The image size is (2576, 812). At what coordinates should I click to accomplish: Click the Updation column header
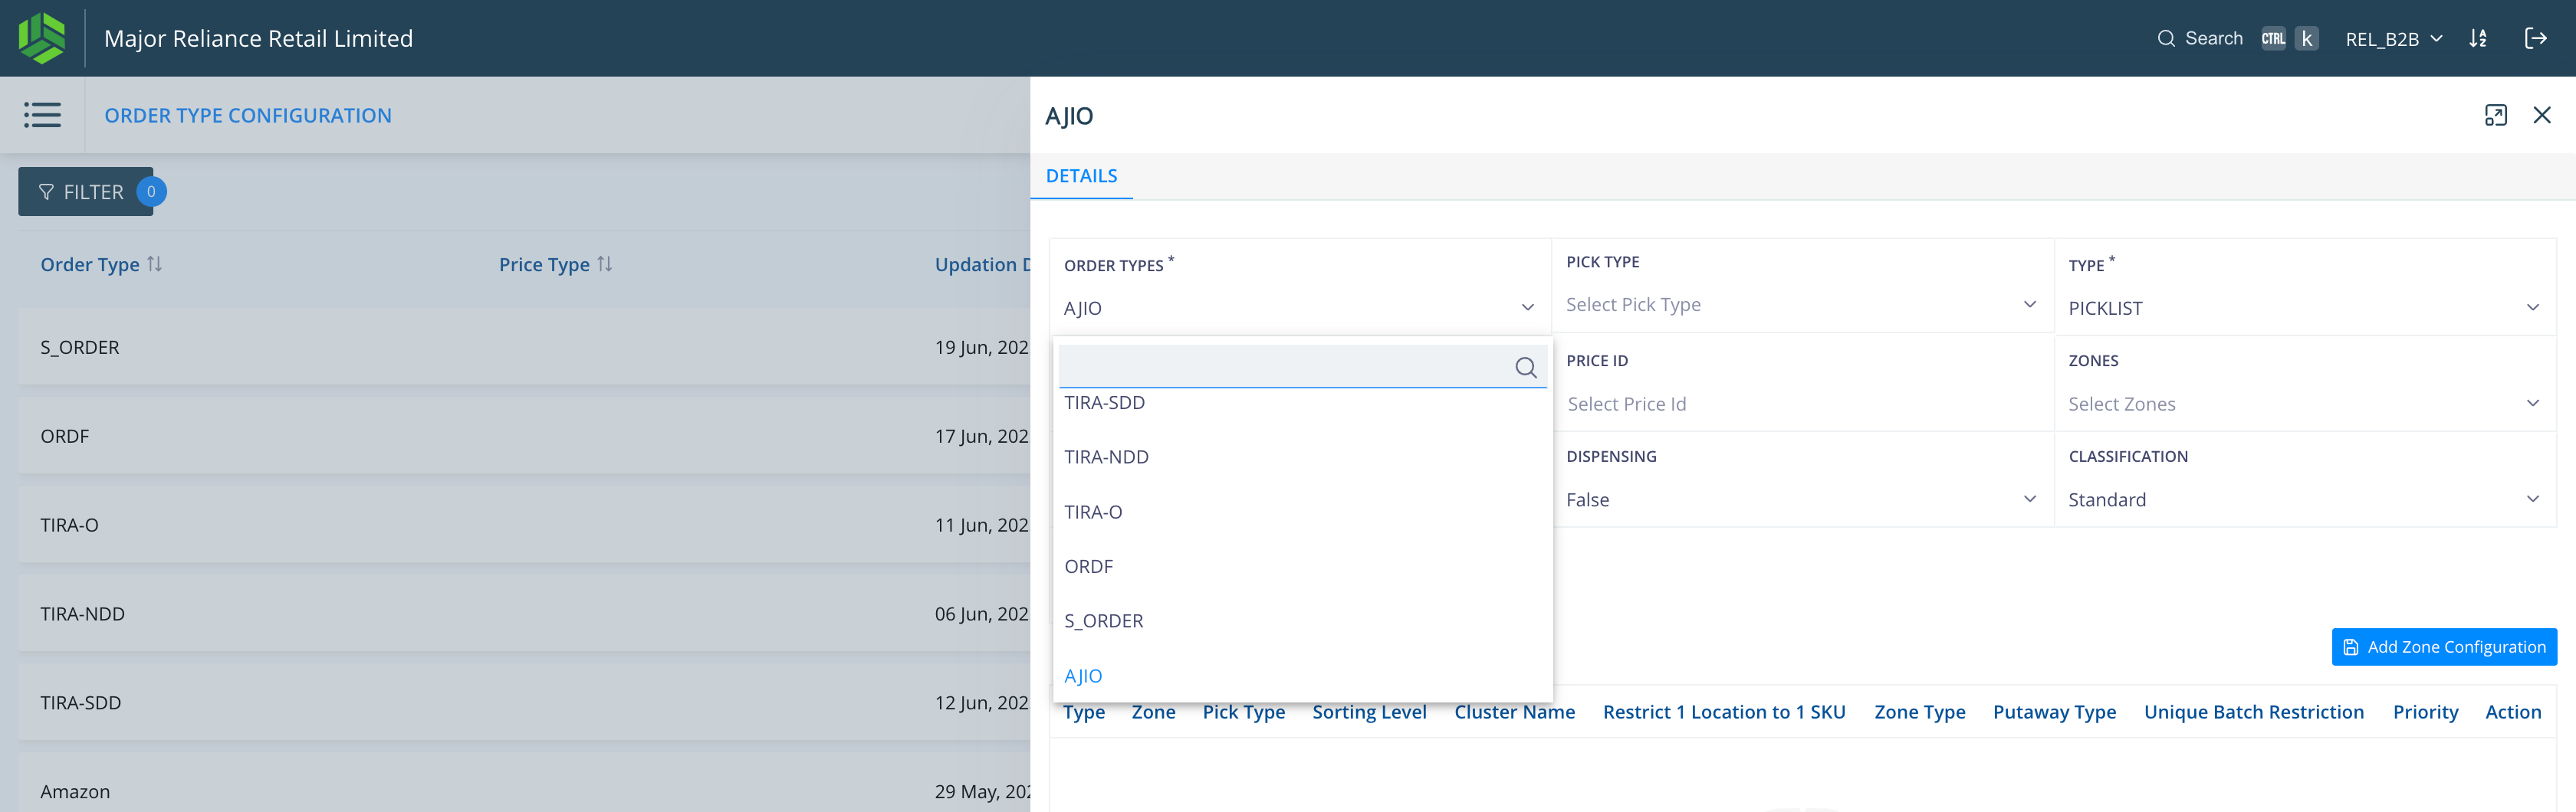982,265
